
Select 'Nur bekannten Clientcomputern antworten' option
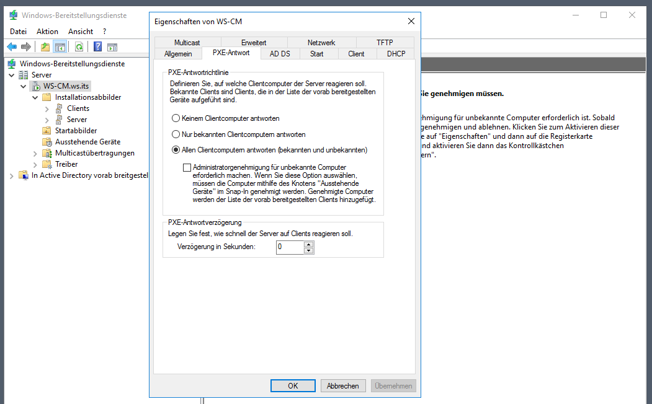click(176, 134)
